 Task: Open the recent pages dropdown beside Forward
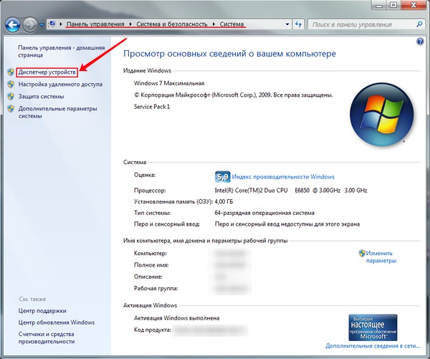(x=42, y=24)
